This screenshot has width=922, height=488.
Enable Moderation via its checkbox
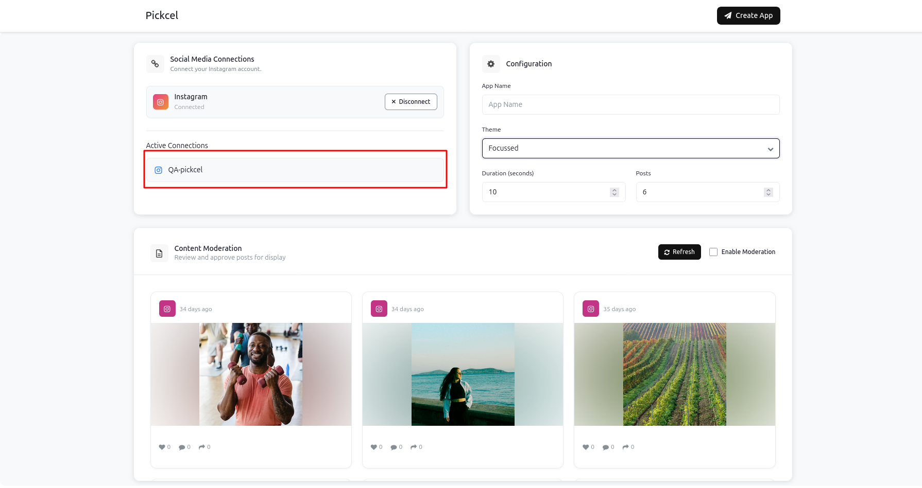(713, 251)
